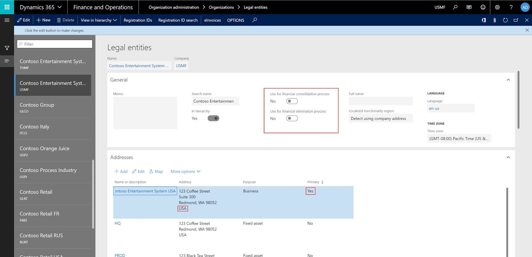Click New to create a legal entity
532x257 pixels.
point(44,20)
